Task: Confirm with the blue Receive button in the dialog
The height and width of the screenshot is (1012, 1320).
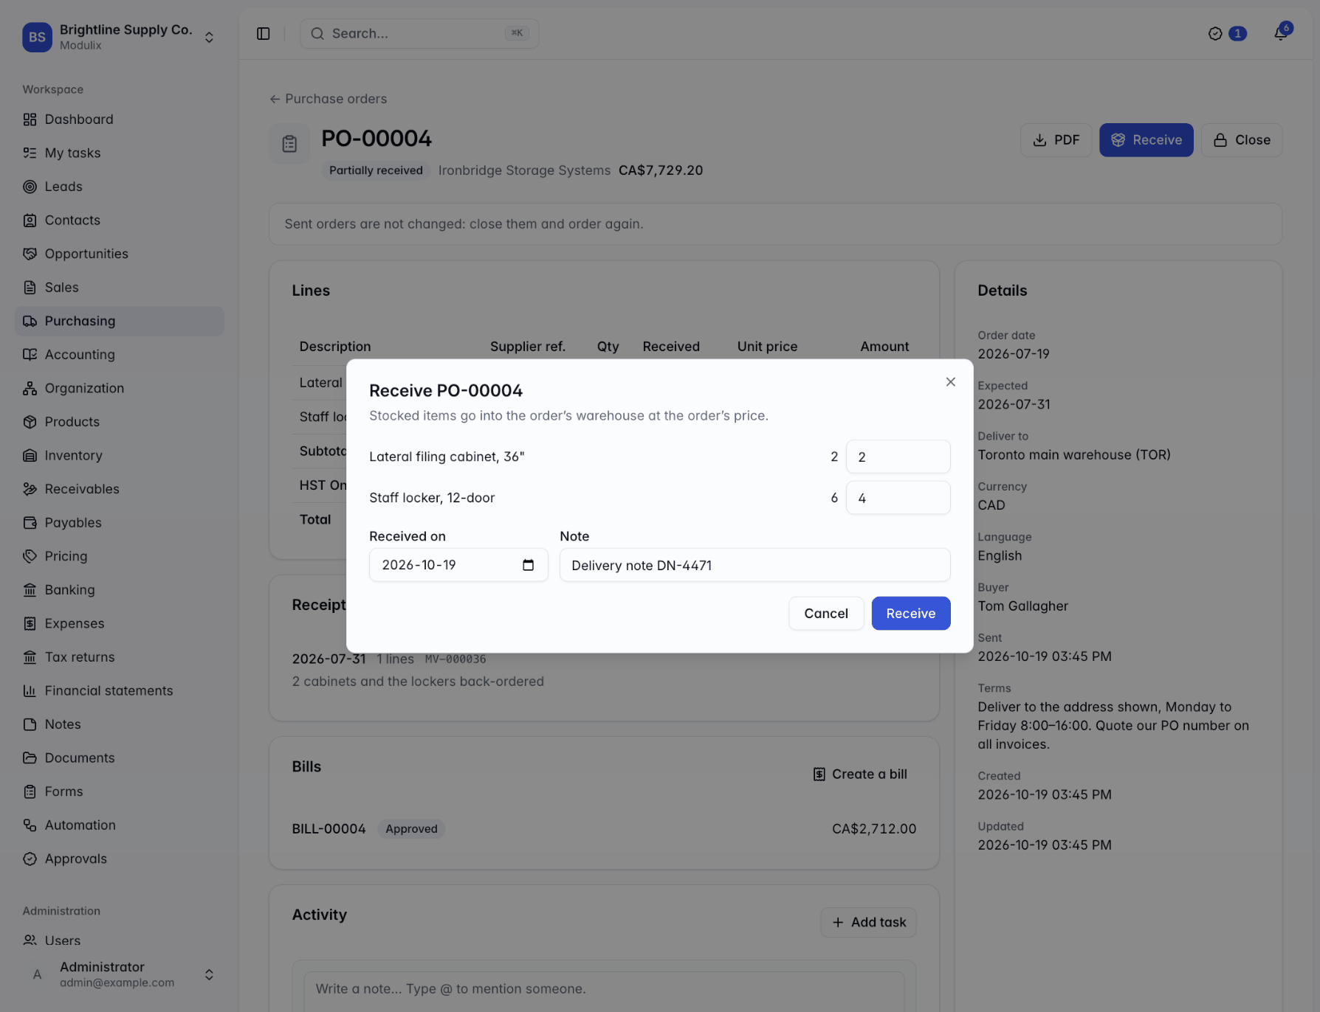Action: pos(910,614)
